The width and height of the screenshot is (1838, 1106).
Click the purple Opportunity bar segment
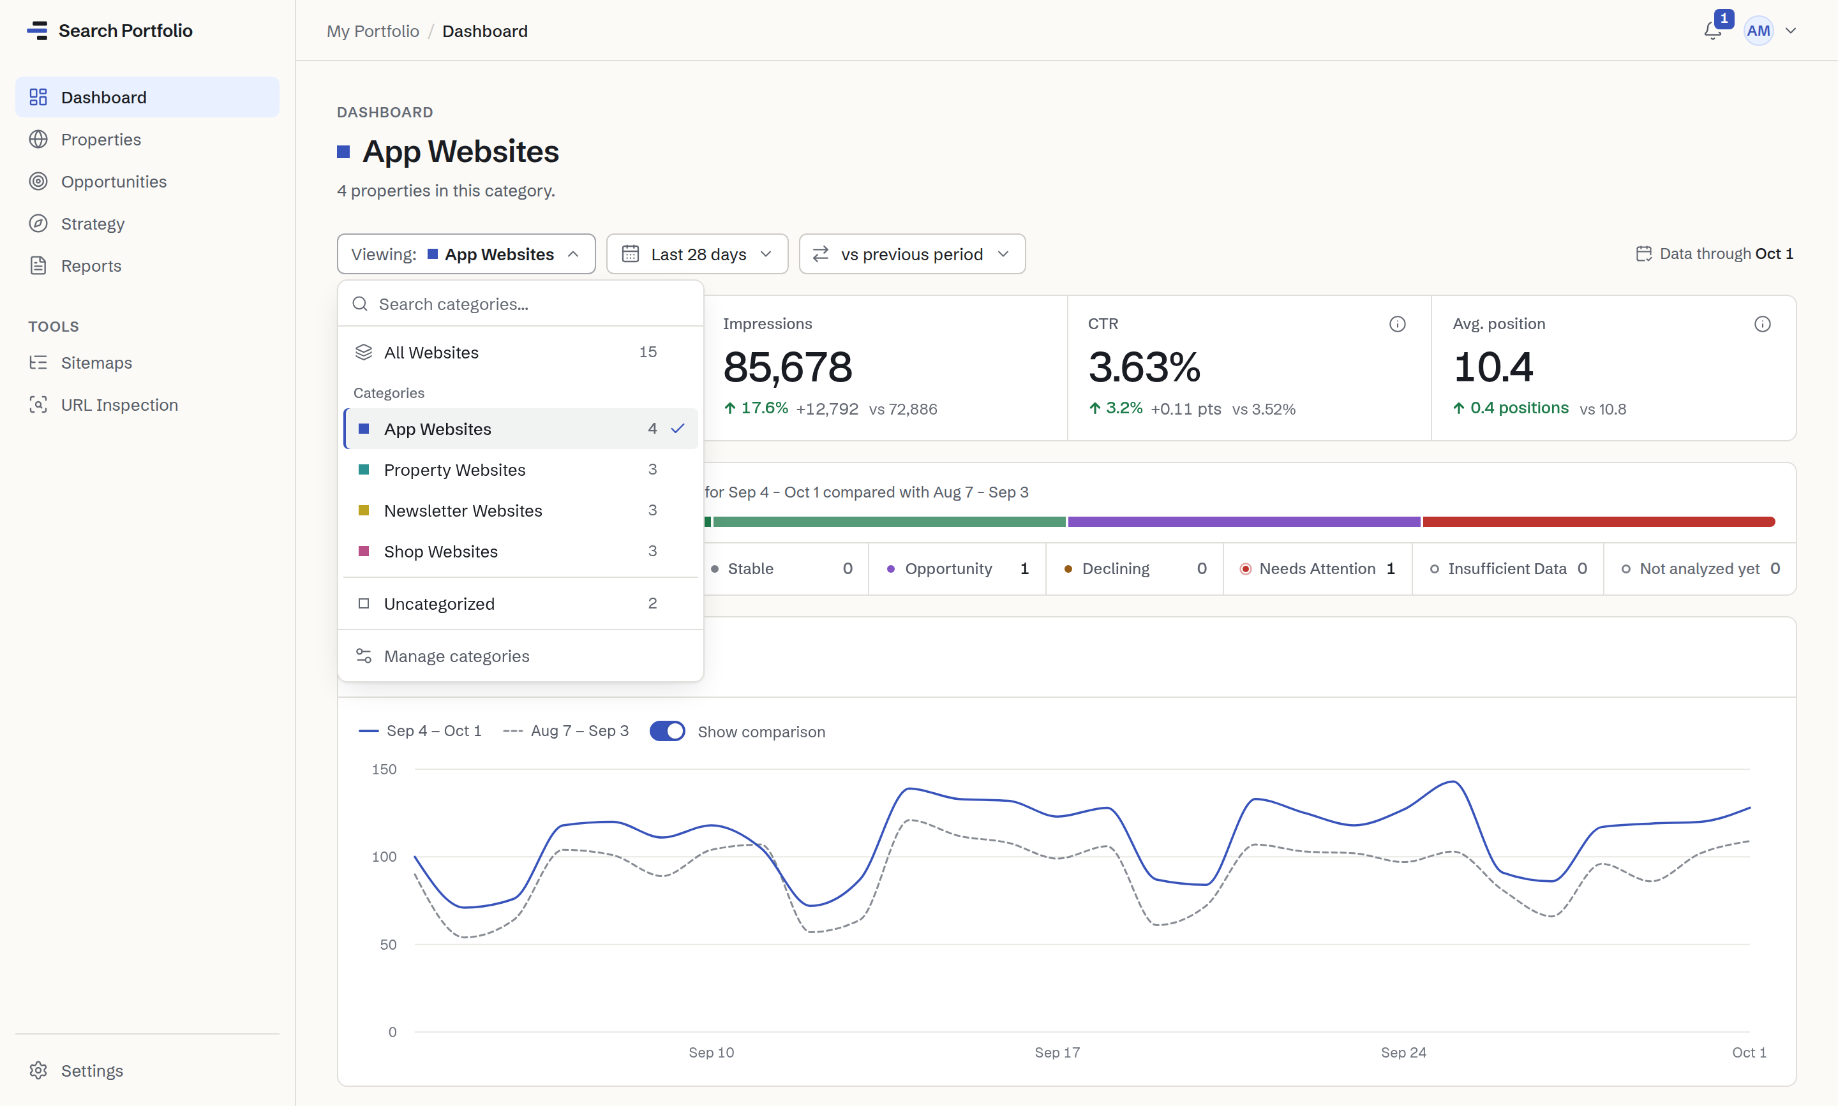point(1244,522)
